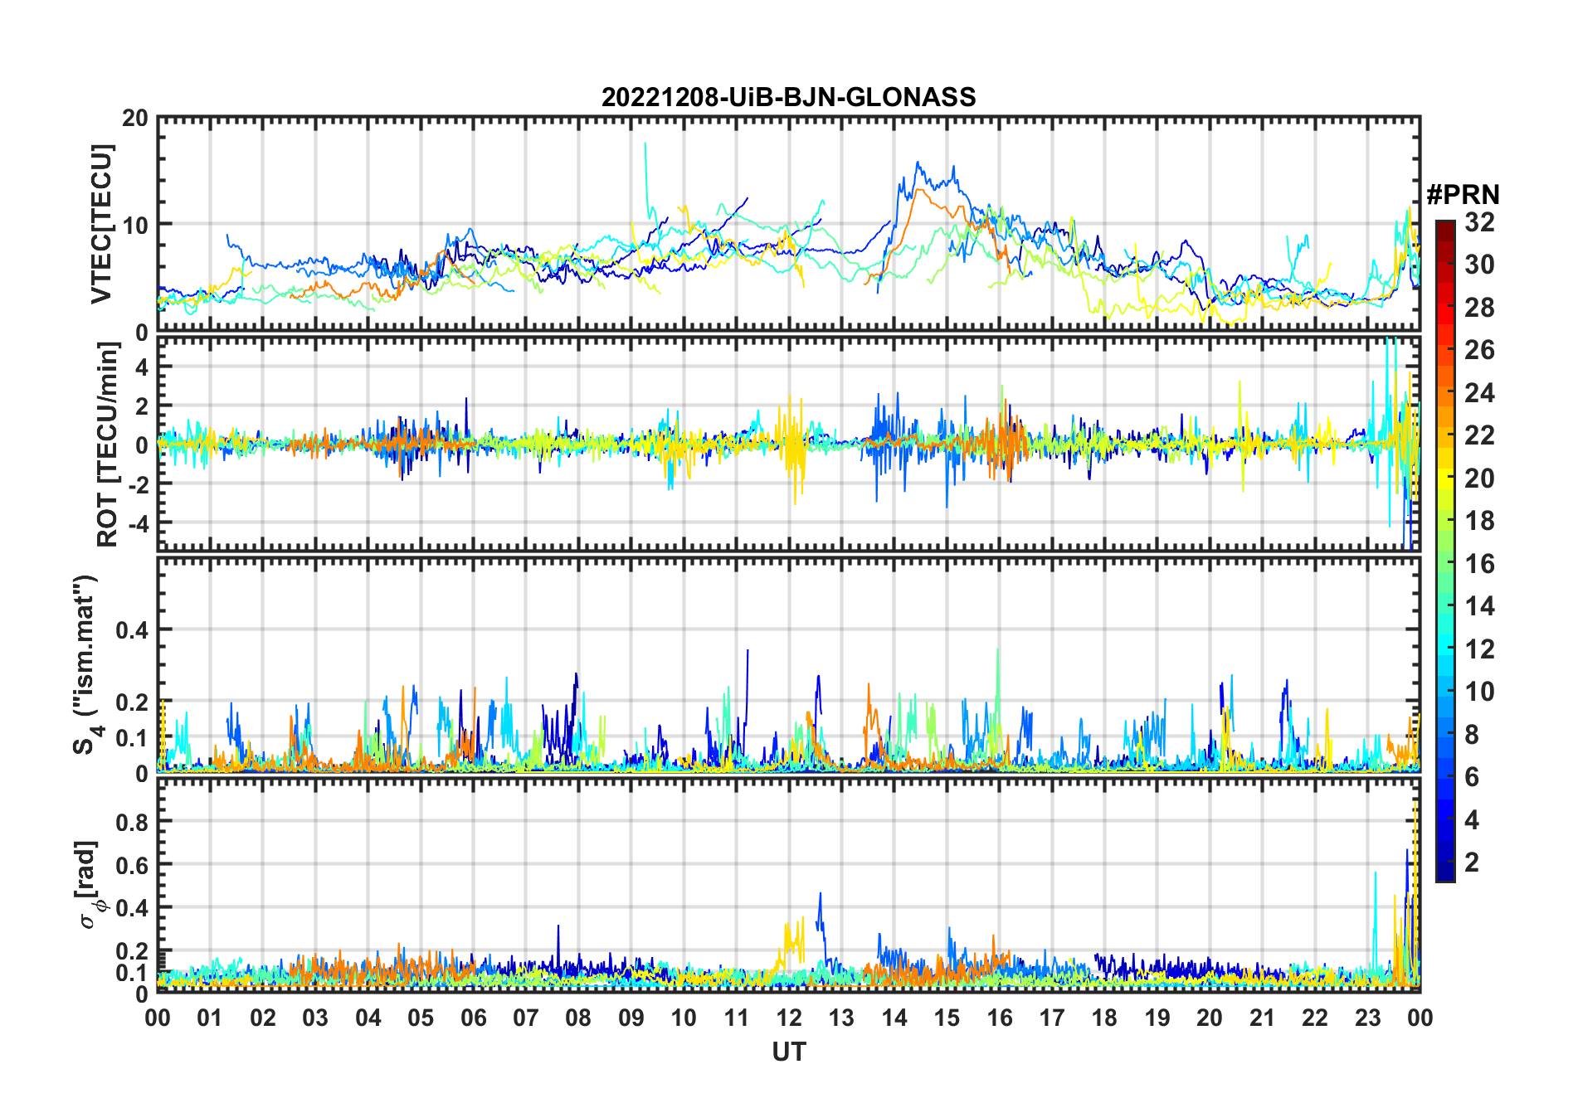Click the x-axis tick label 12
This screenshot has height=1103, width=1578.
(x=789, y=1018)
